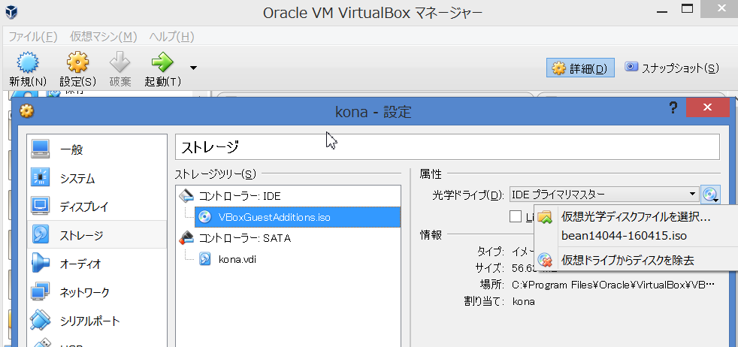Viewport: 738px width, 347px height.
Task: Select the システム settings category
Action: (x=97, y=178)
